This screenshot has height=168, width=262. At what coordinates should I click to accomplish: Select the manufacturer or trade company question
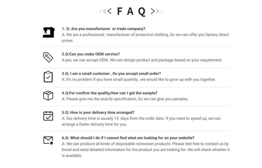(103, 29)
